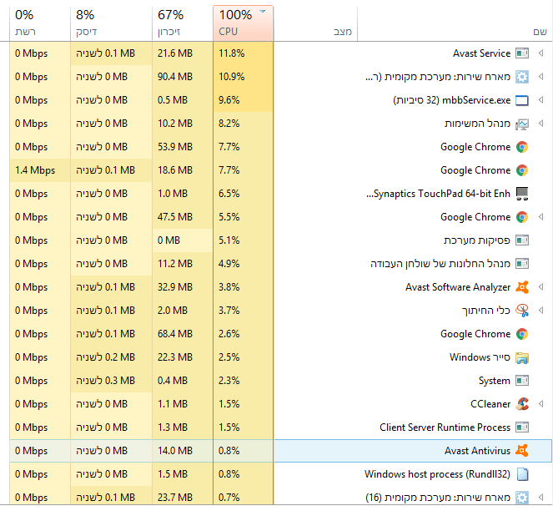Expand the Avast Service process group
The width and height of the screenshot is (553, 516).
point(540,53)
